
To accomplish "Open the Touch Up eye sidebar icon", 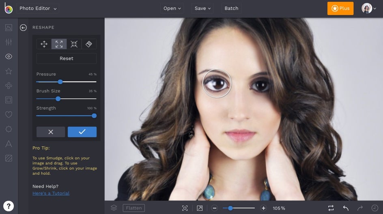I will pos(9,56).
